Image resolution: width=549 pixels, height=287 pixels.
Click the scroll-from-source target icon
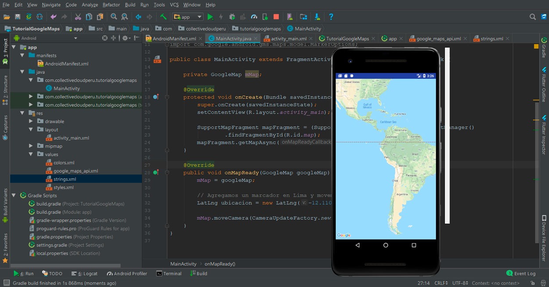(105, 38)
